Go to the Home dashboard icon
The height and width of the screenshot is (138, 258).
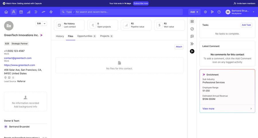click(x=6, y=12)
